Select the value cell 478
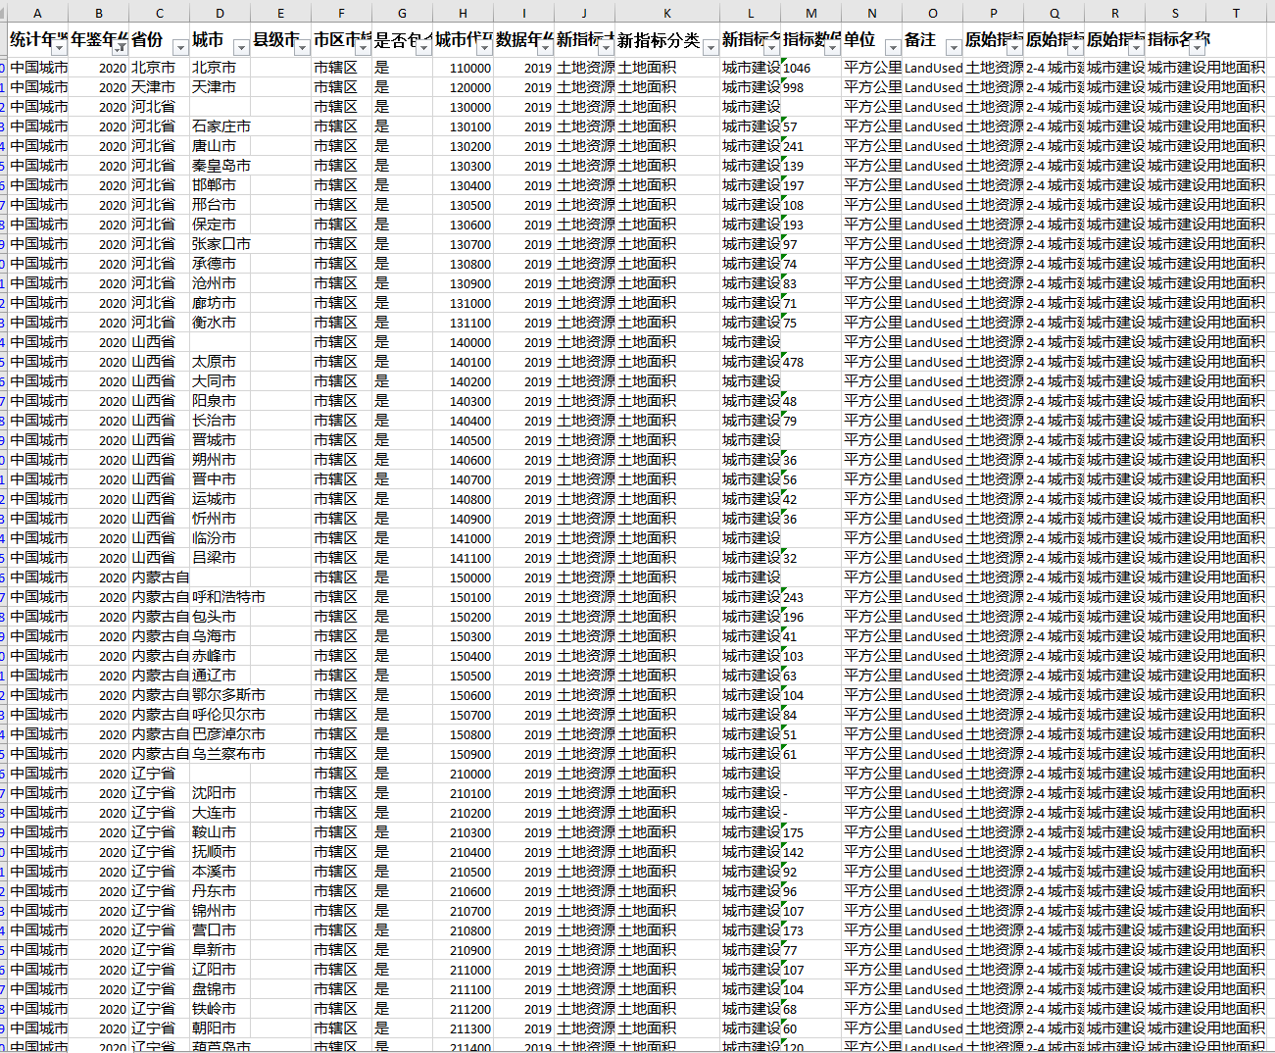The width and height of the screenshot is (1275, 1053). 811,362
